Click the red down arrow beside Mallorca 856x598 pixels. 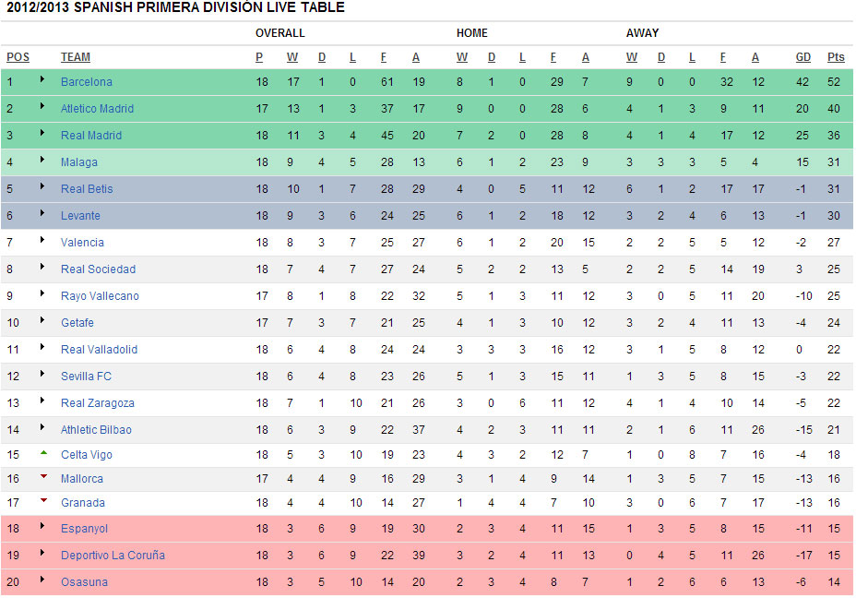pos(42,477)
